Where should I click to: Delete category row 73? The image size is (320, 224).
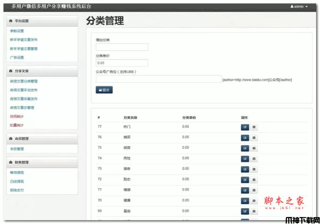[254, 169]
